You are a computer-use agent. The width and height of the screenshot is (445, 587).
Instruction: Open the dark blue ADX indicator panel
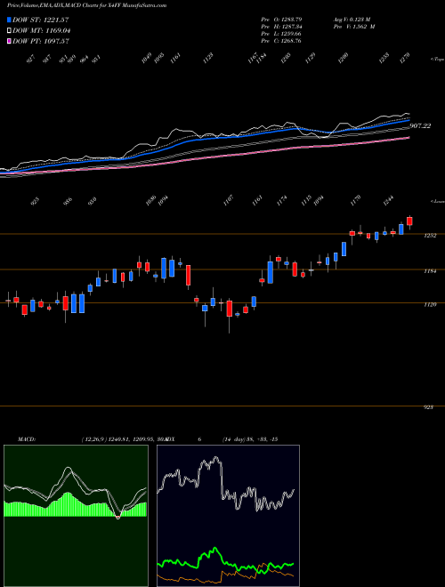228,516
